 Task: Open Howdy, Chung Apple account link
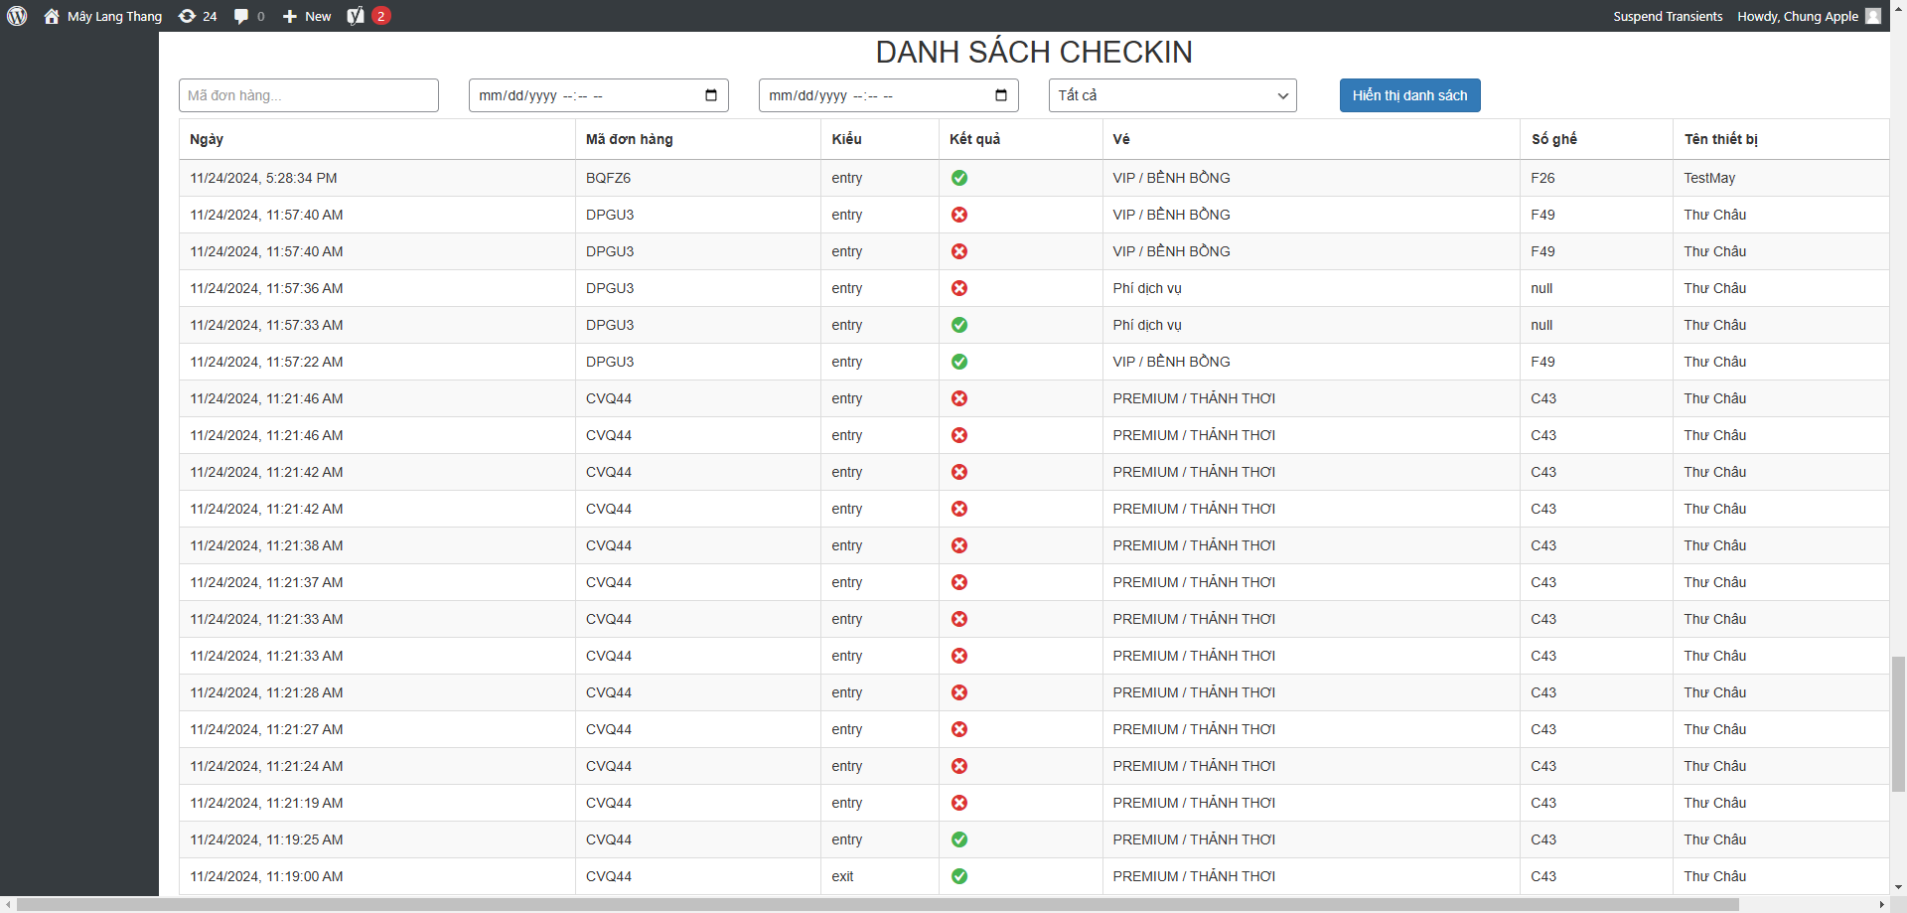pos(1797,16)
